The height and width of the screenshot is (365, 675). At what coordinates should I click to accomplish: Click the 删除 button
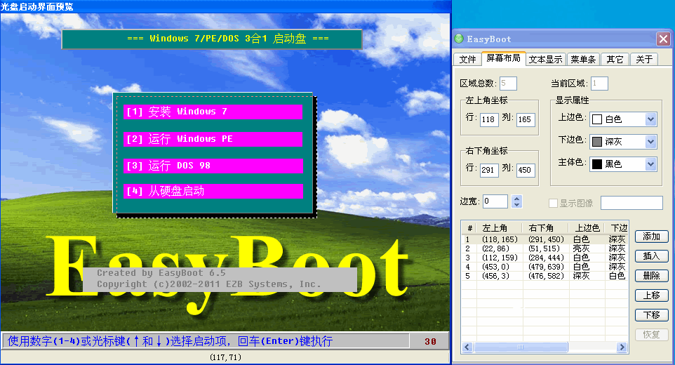651,276
